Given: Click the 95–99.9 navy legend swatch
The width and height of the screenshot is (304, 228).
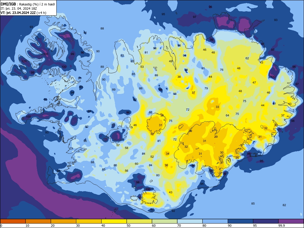Looking at the screenshot, I should point(266,221).
